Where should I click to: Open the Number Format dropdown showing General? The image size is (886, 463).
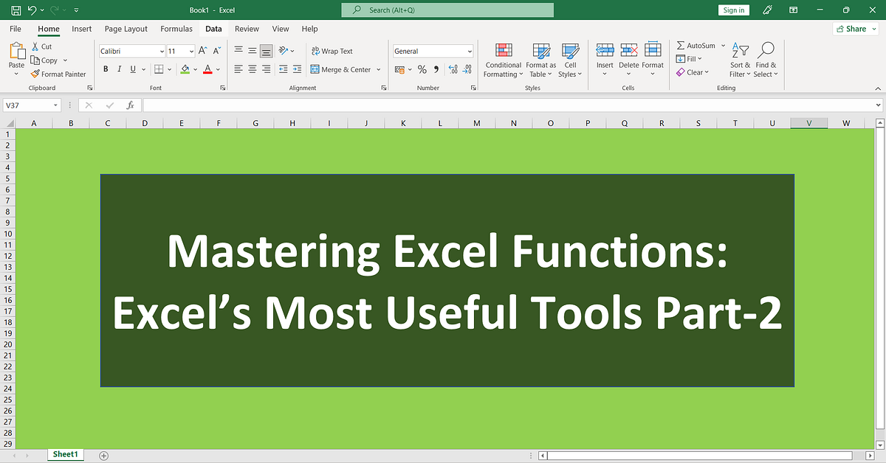[470, 51]
